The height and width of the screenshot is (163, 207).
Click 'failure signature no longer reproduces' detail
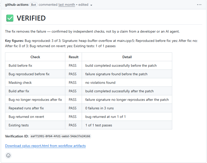point(127,100)
